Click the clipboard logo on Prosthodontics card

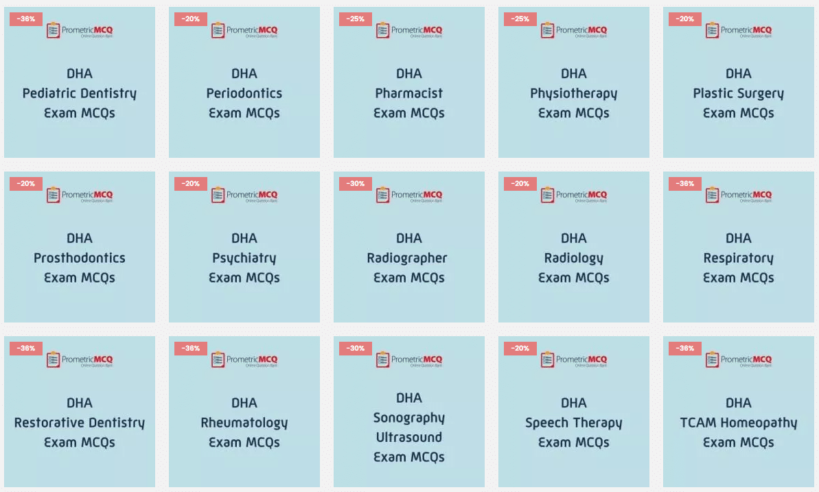pyautogui.click(x=54, y=196)
